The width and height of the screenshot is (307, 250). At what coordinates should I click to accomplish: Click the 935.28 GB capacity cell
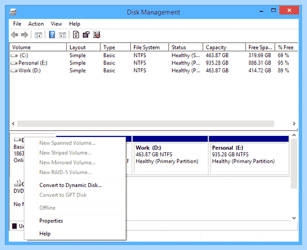point(217,63)
